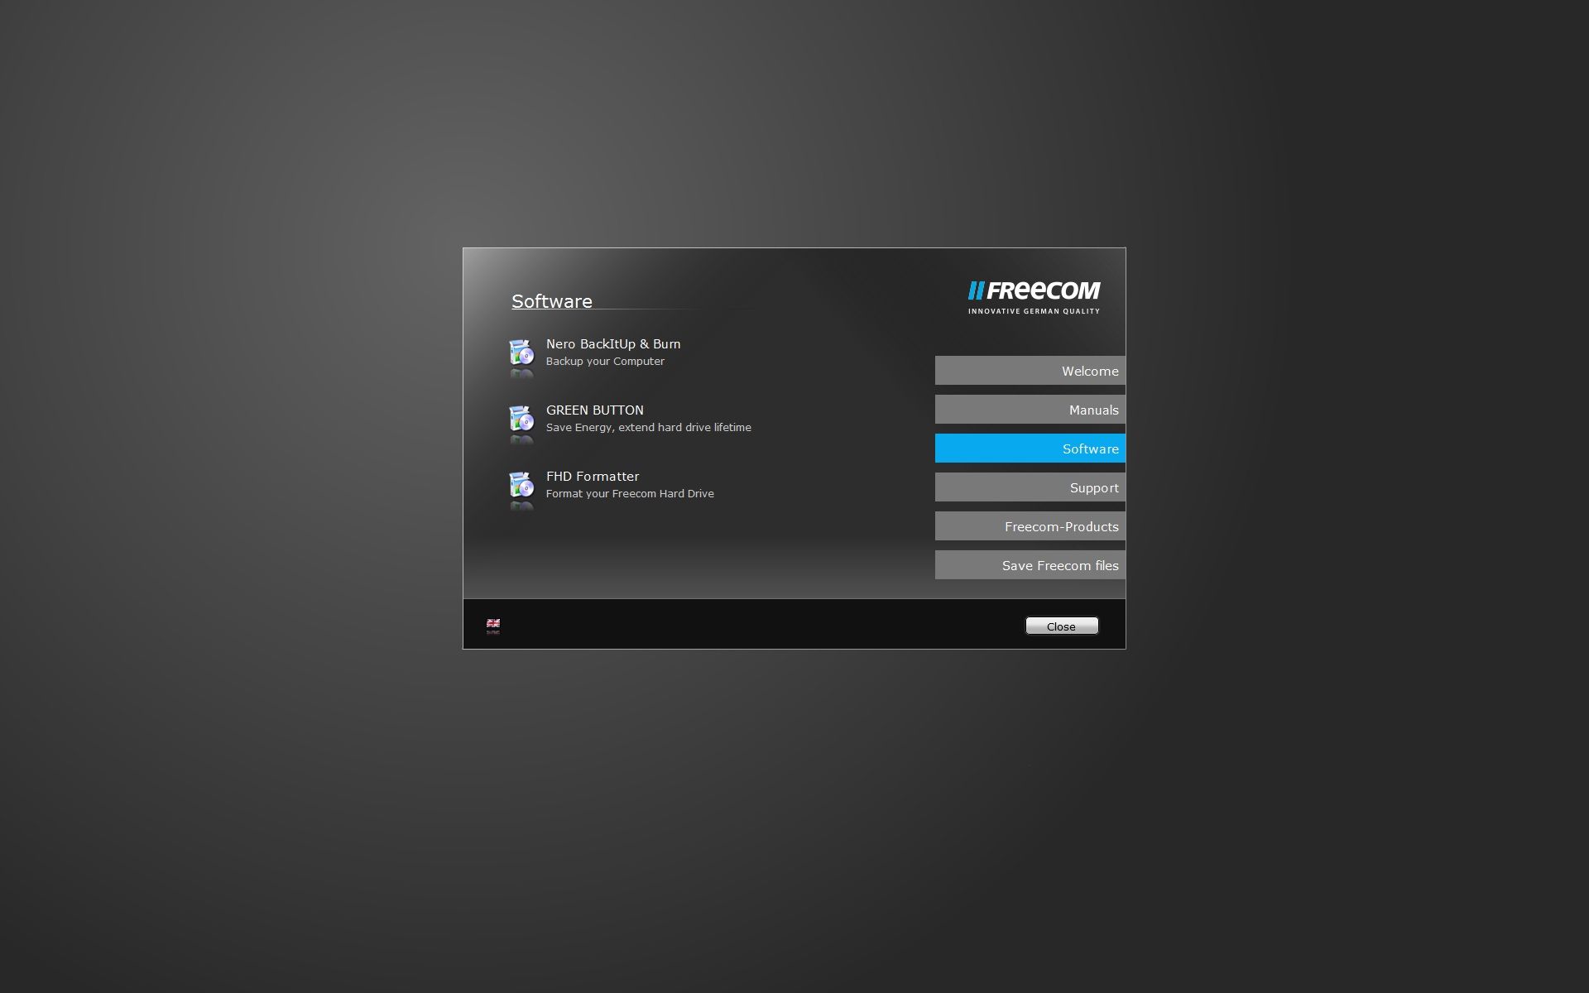Click 'Backup your Computer' description text
Viewport: 1589px width, 993px height.
click(605, 362)
